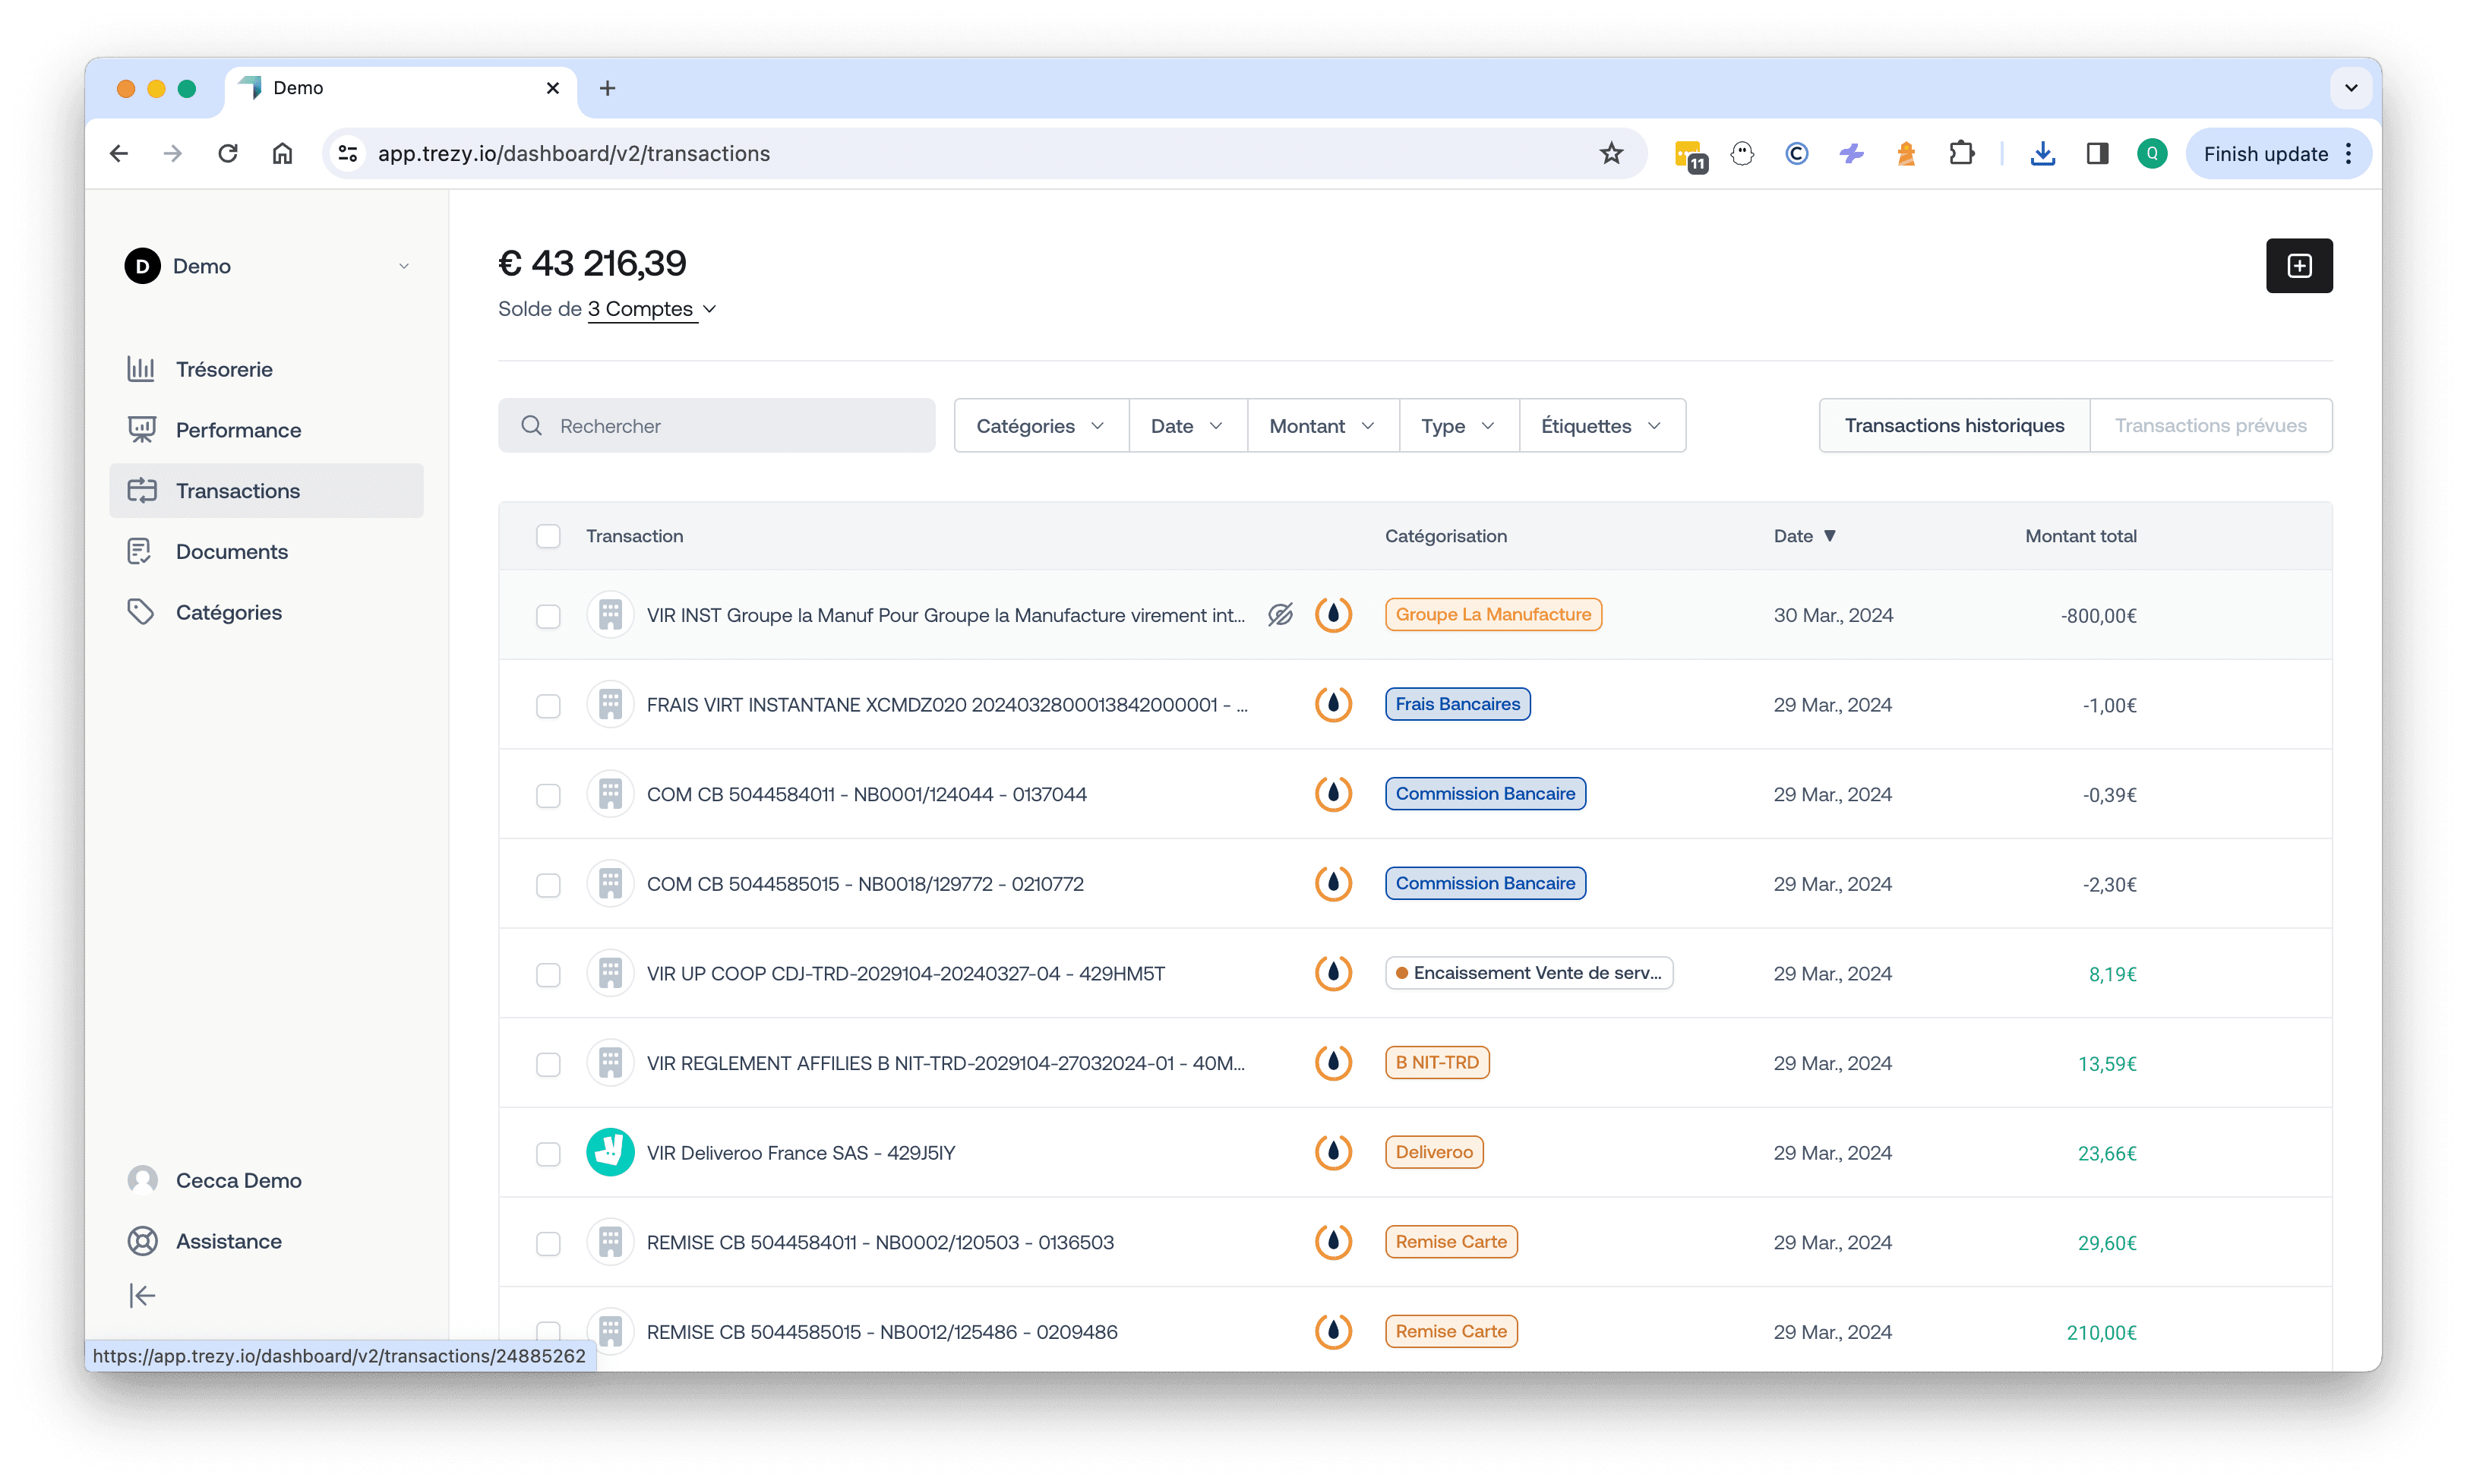Bookmark page with star icon
The height and width of the screenshot is (1484, 2467).
1610,154
